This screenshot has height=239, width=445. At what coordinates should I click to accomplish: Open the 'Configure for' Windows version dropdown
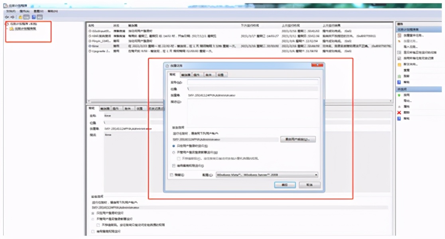coord(267,175)
